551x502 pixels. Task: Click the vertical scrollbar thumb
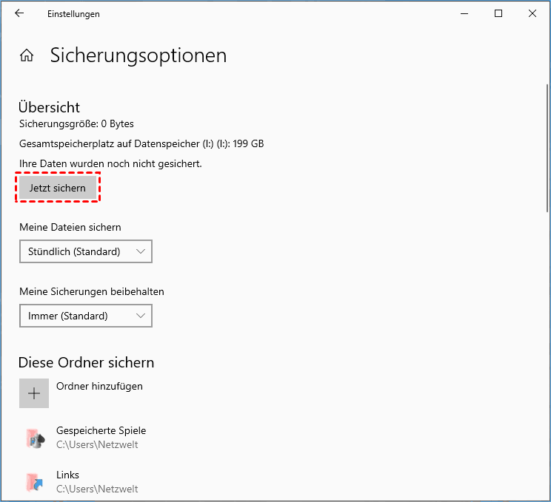[546, 148]
